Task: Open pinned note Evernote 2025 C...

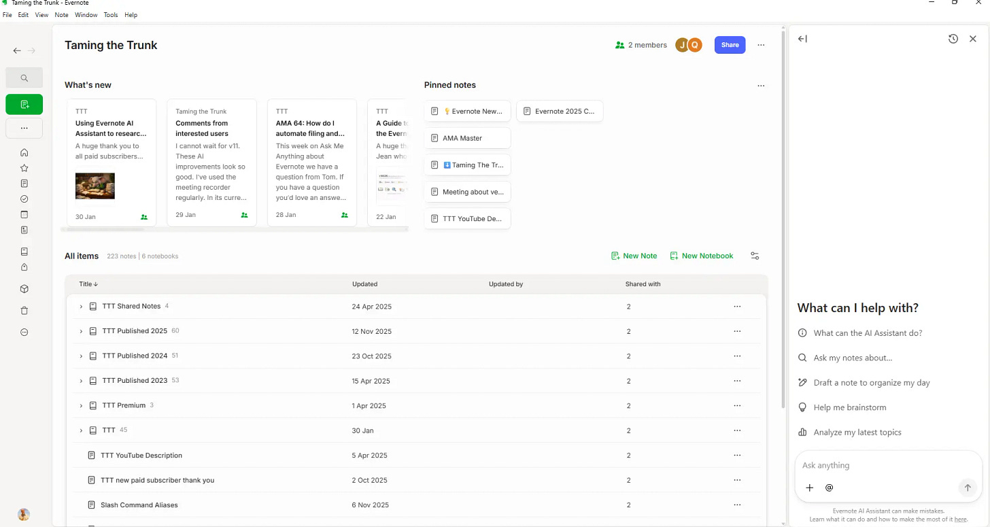Action: pos(560,112)
